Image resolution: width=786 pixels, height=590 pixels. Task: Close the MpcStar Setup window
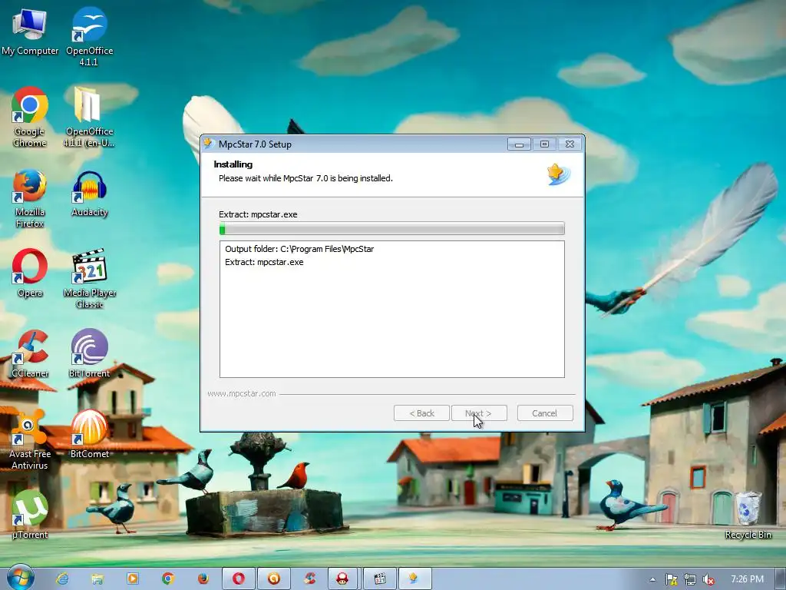[570, 144]
